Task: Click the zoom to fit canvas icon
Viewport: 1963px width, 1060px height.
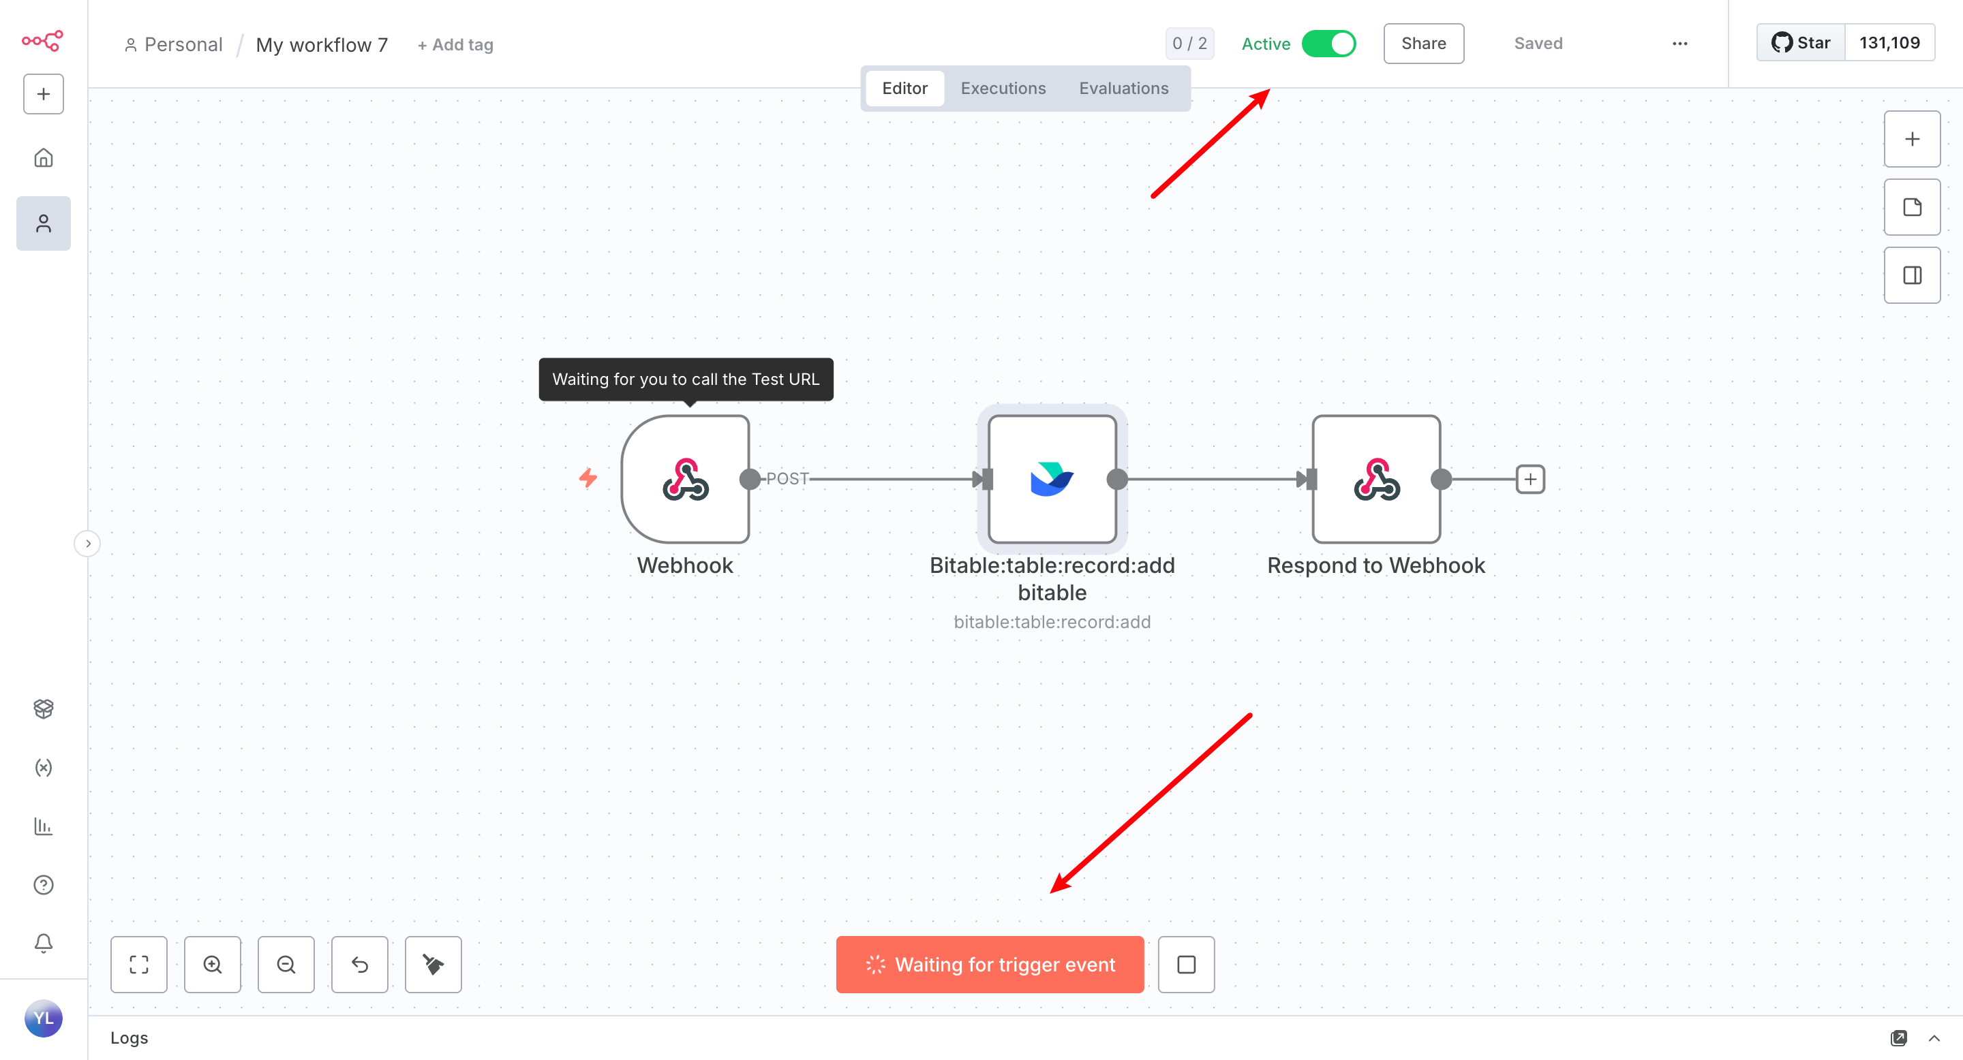Action: coord(138,964)
